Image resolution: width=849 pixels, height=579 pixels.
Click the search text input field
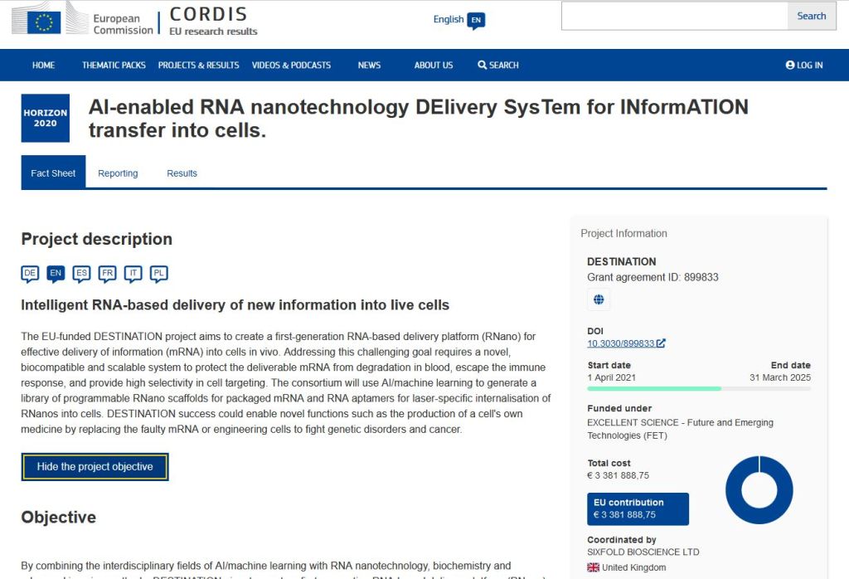(674, 16)
